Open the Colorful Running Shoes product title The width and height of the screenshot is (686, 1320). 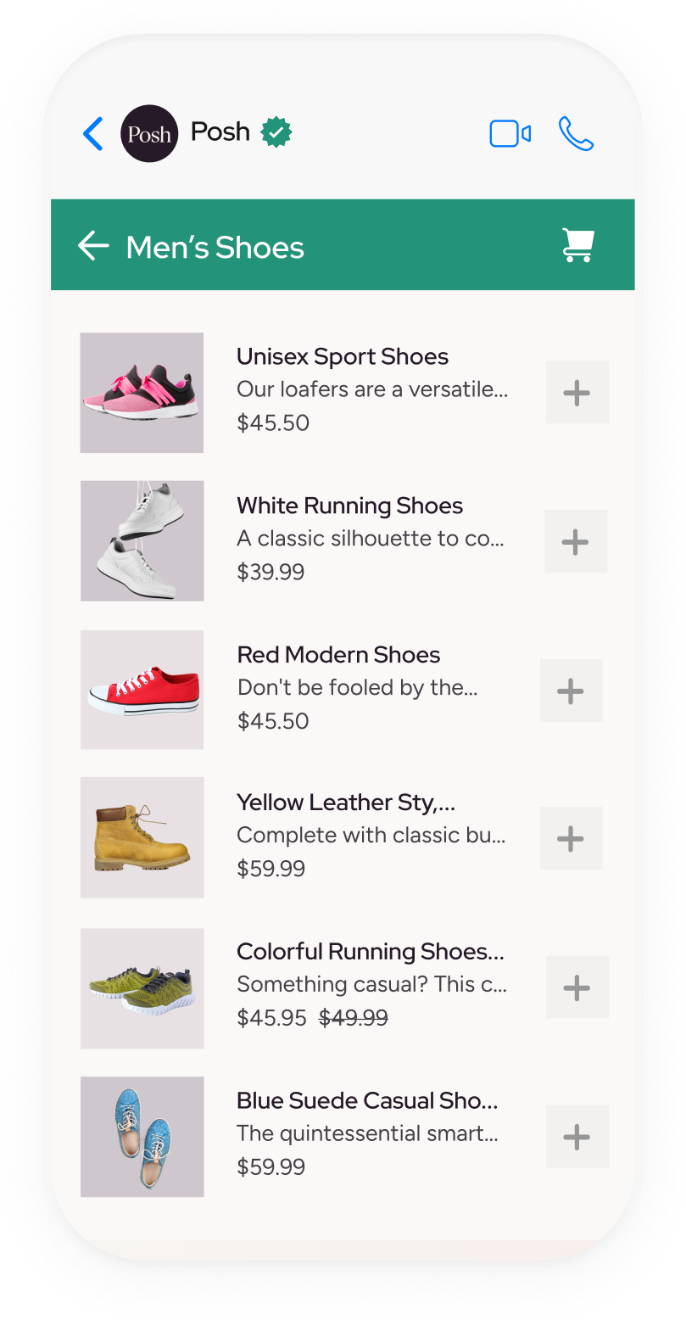370,952
